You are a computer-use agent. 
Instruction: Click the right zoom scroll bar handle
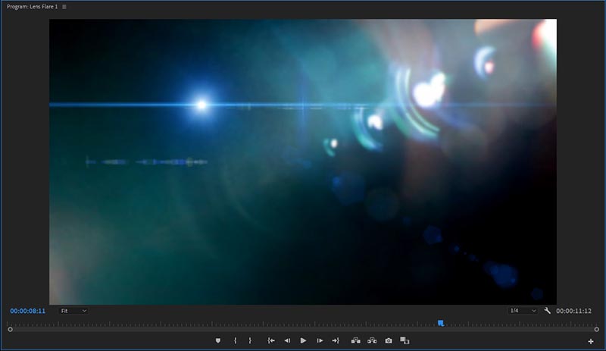point(596,329)
